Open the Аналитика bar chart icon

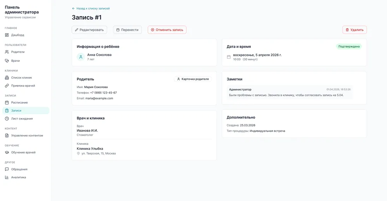pyautogui.click(x=7, y=177)
